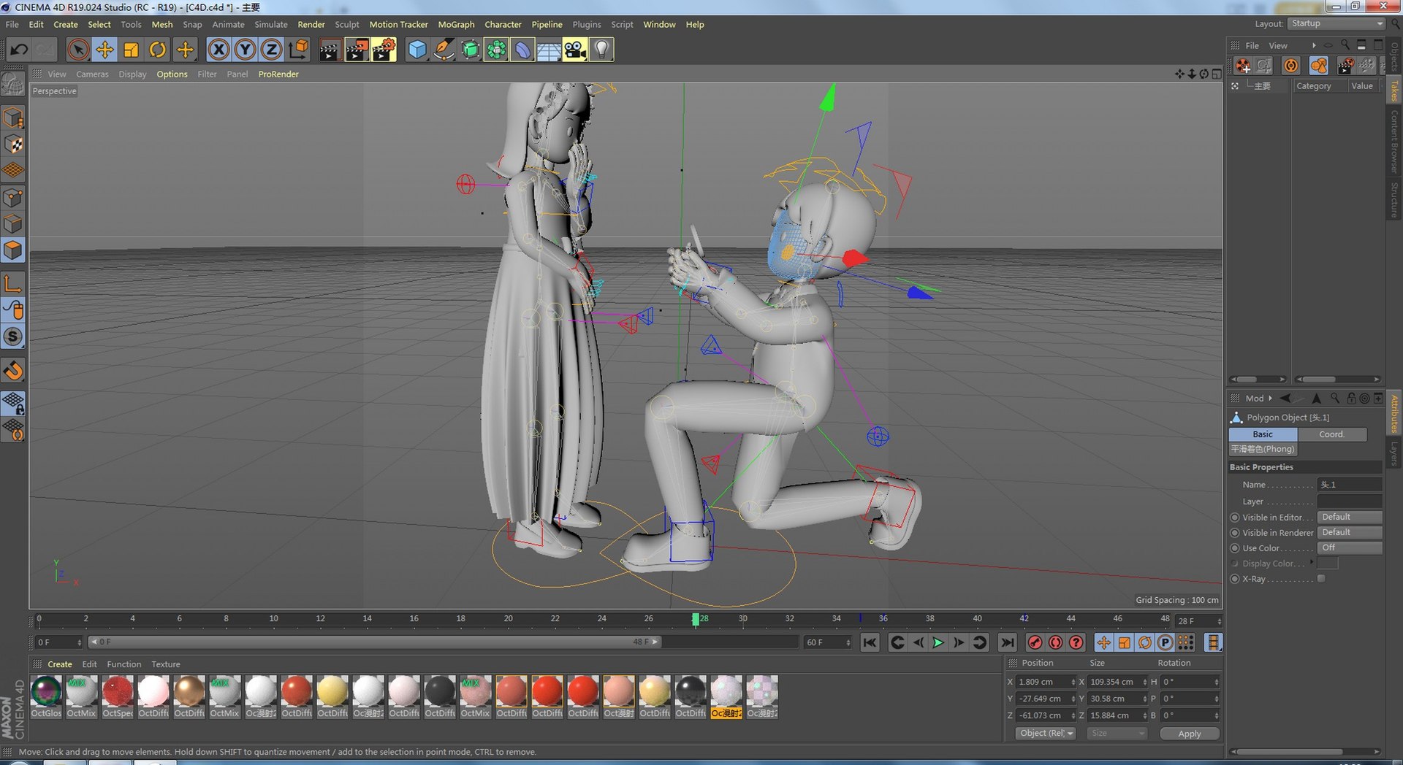Open viewport ProRender menu
Screen dimensions: 1403x765
coord(278,74)
